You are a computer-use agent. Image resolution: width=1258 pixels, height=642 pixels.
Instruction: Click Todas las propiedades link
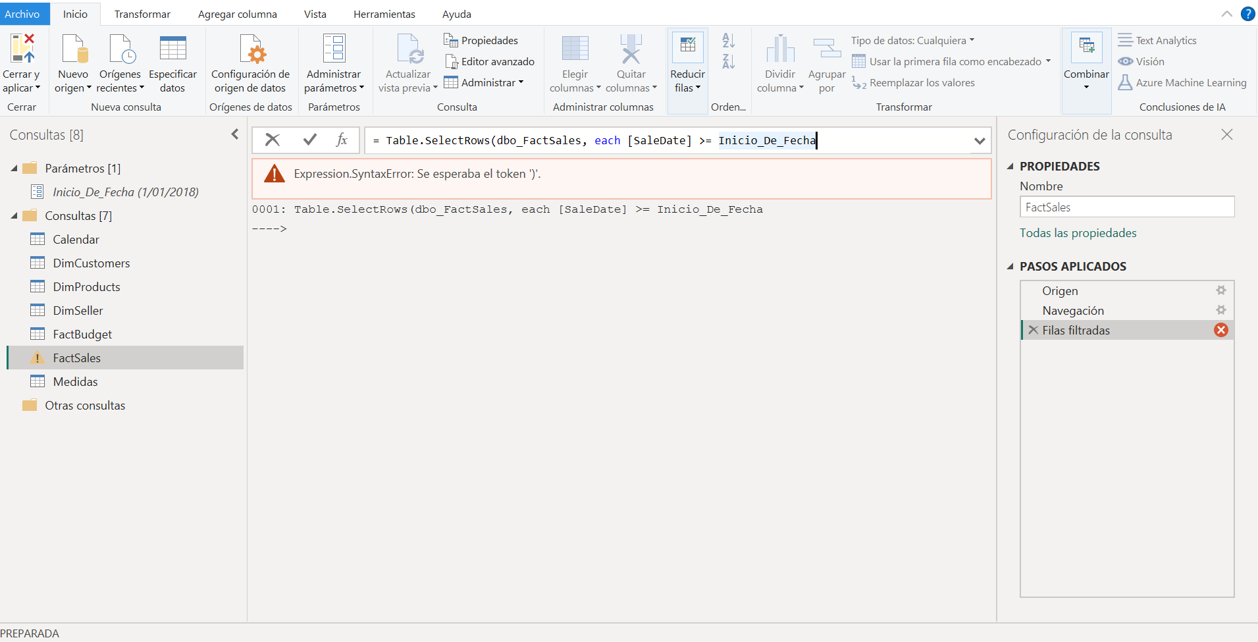tap(1078, 233)
